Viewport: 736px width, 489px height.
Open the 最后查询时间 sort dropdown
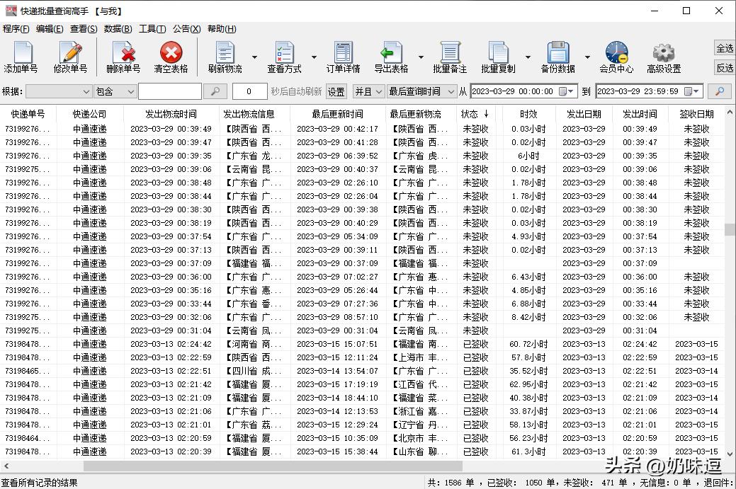pyautogui.click(x=422, y=91)
